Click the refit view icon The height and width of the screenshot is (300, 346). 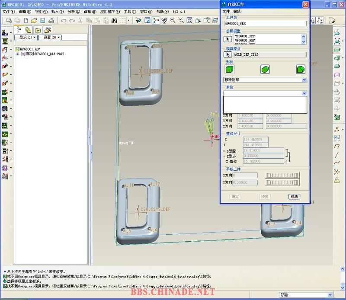tap(189, 20)
